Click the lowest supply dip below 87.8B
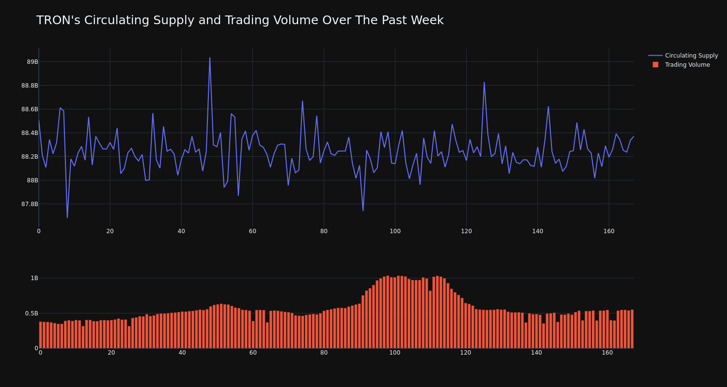Image resolution: width=727 pixels, height=387 pixels. (67, 217)
